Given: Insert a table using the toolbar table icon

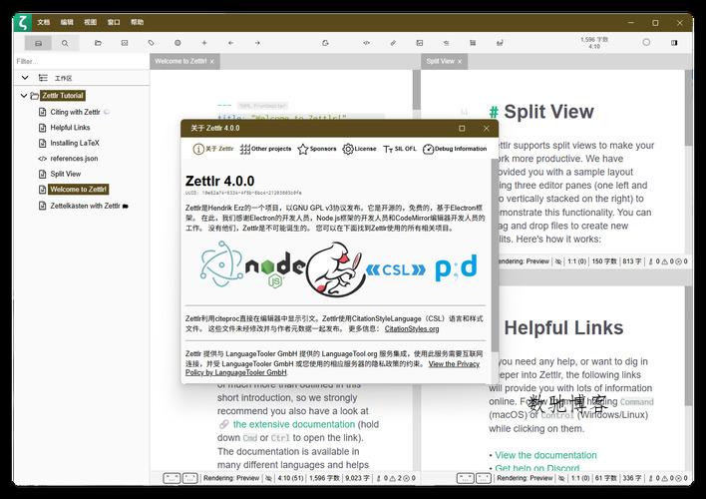Looking at the screenshot, I should point(473,43).
